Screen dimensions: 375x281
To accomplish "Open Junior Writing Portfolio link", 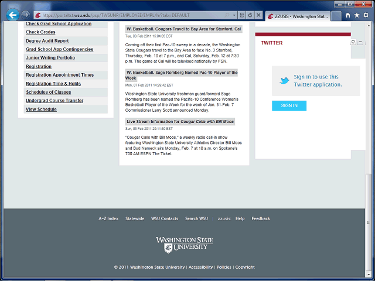I will click(x=50, y=58).
